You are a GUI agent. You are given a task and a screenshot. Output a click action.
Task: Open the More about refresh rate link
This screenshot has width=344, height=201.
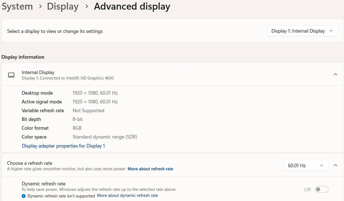pos(150,169)
